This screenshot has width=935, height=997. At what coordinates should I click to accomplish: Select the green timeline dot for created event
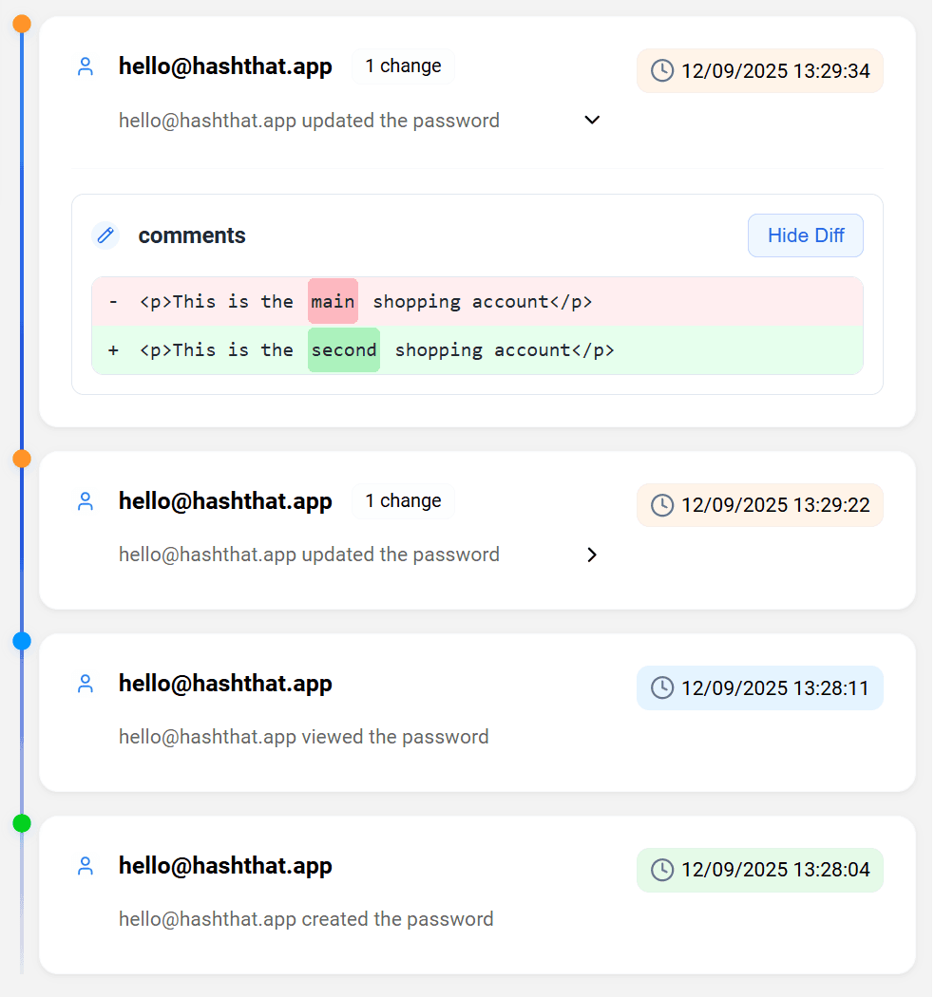point(22,823)
